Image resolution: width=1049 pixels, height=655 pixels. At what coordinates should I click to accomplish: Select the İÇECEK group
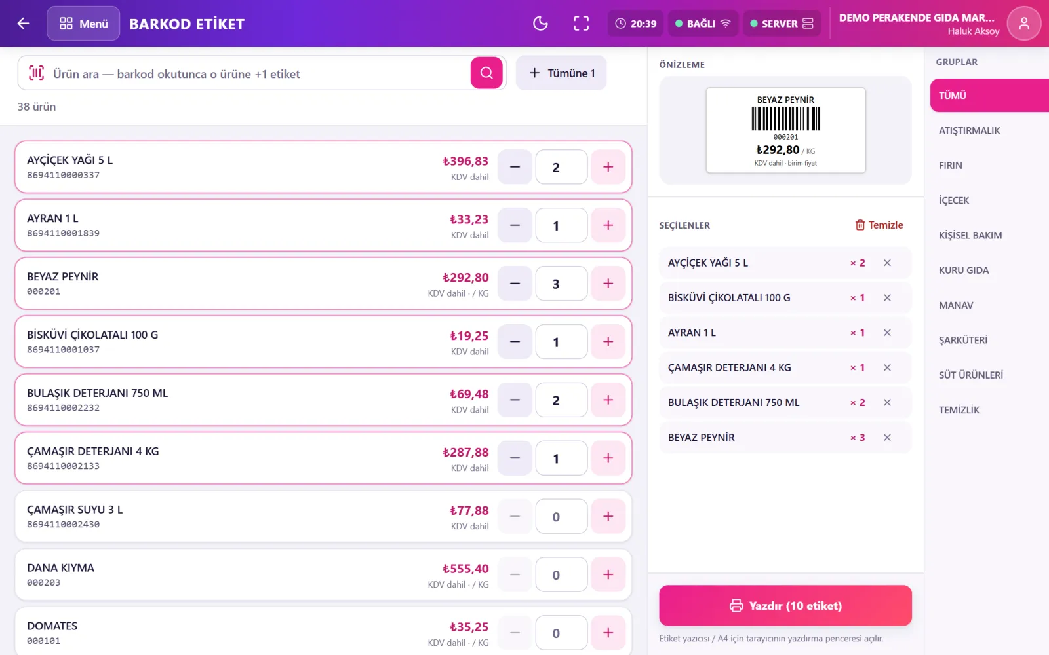[x=989, y=200]
